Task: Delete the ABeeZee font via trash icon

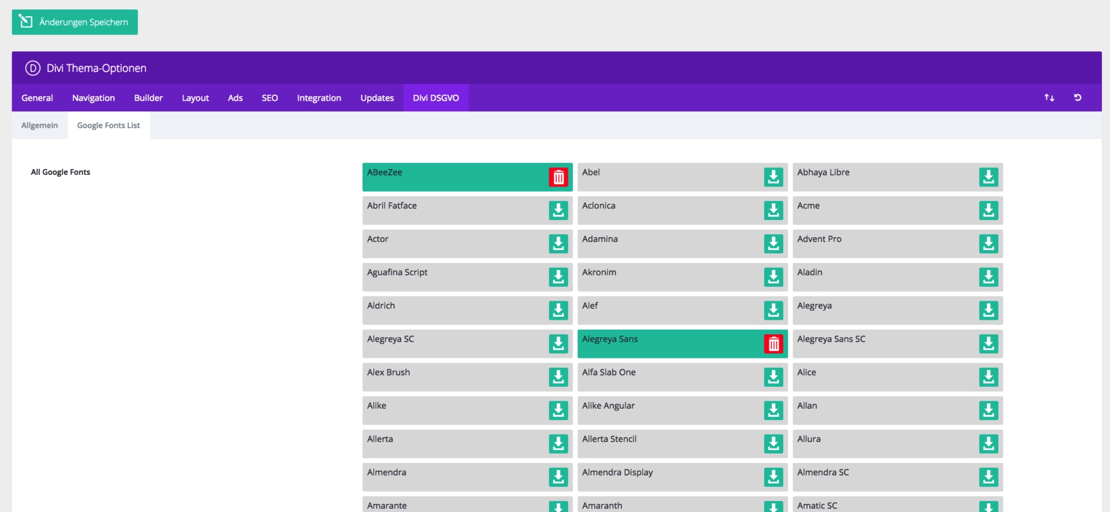Action: click(x=558, y=177)
